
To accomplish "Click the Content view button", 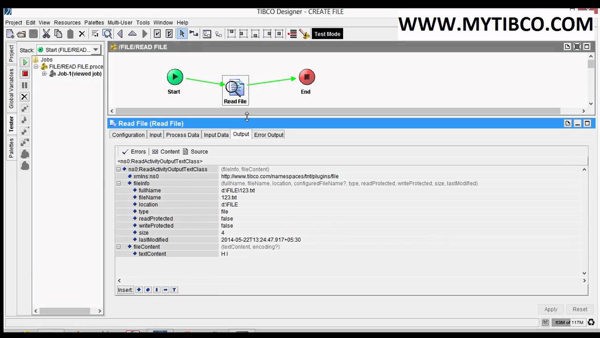I will [x=165, y=152].
